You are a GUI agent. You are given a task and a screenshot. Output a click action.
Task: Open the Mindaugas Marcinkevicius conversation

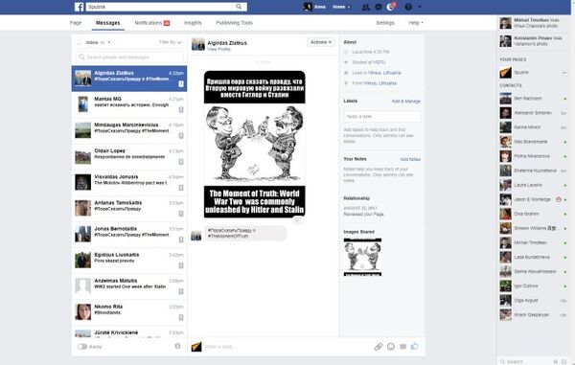pos(129,130)
